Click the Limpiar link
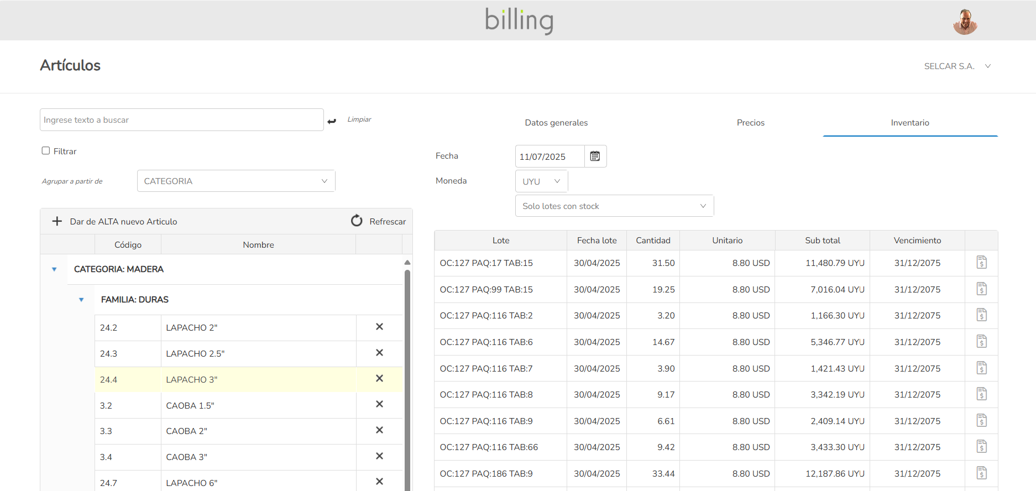 (359, 119)
